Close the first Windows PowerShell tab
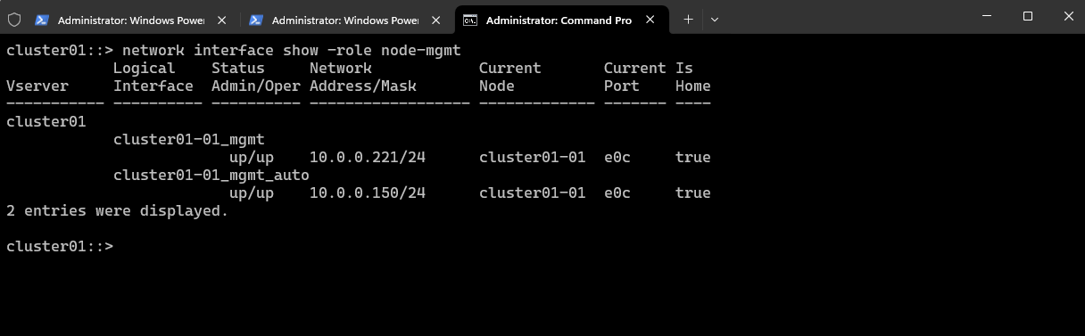 coord(221,20)
